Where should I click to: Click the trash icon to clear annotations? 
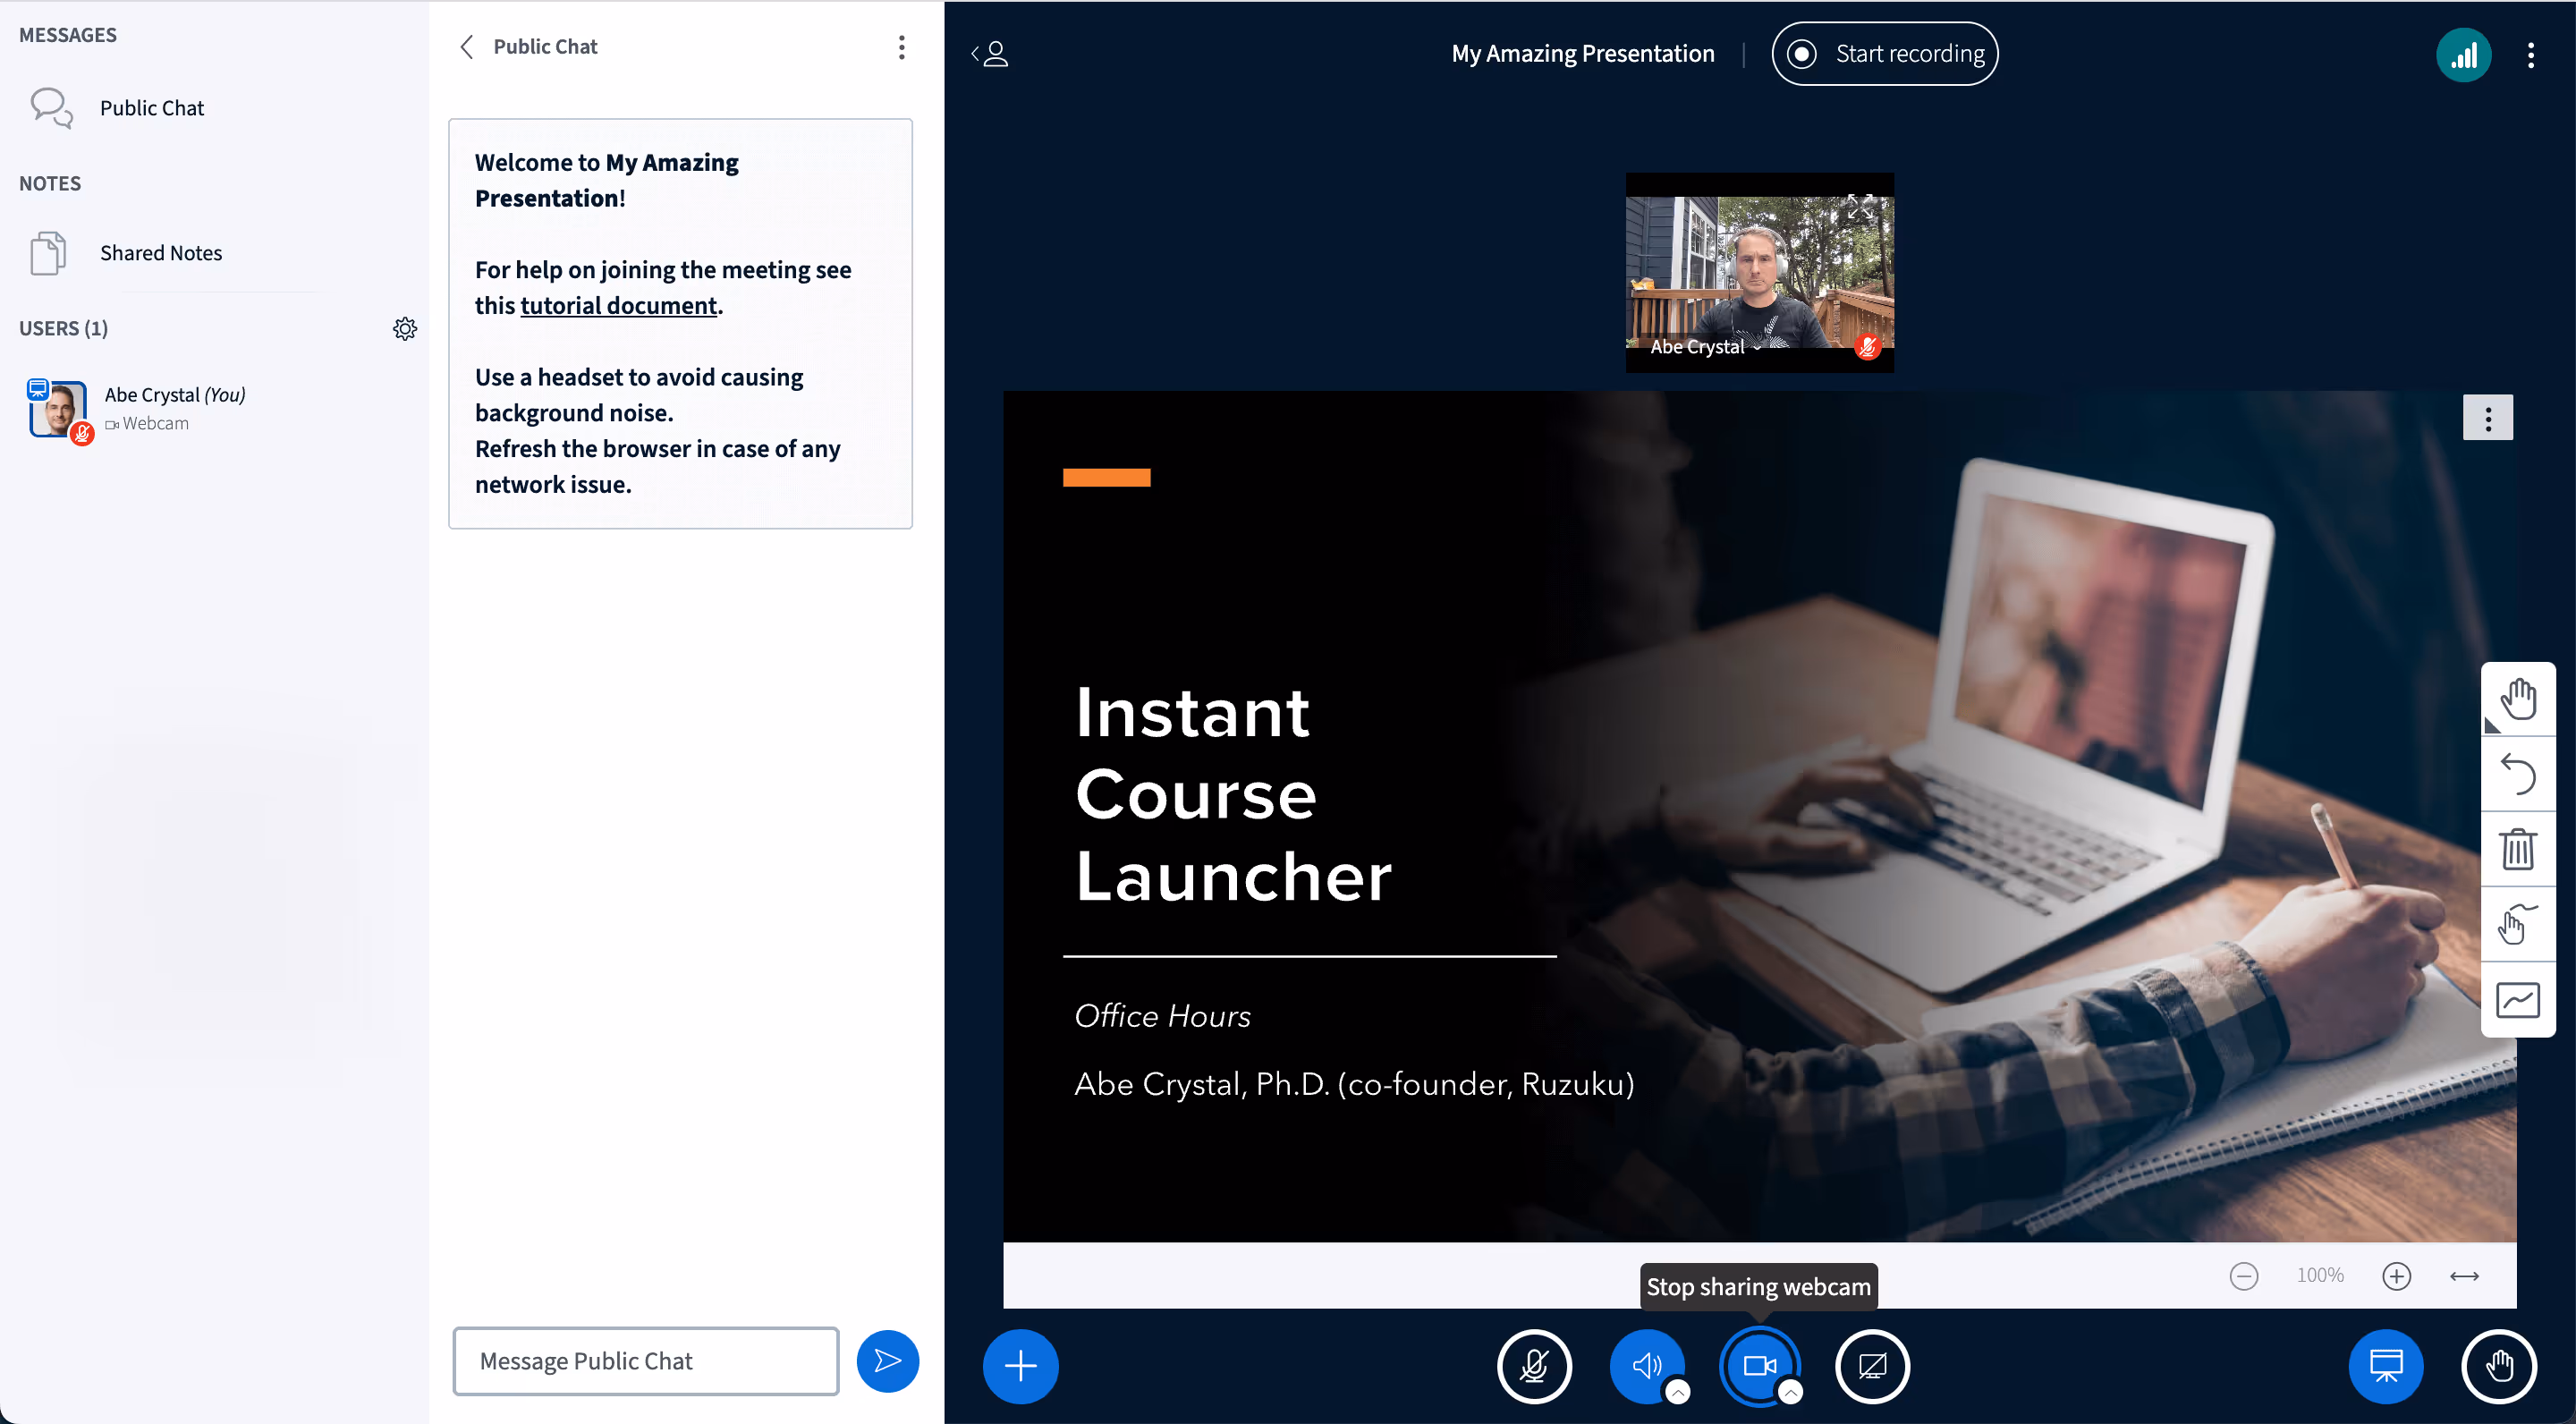click(2517, 849)
